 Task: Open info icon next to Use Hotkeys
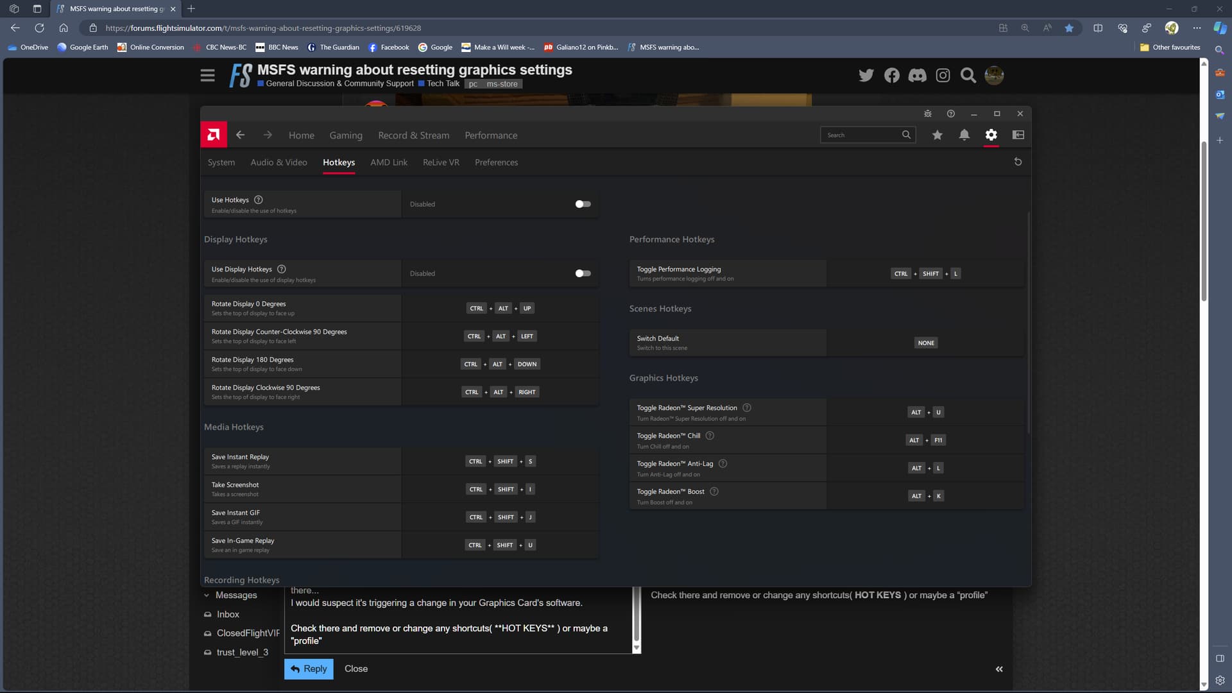click(x=259, y=200)
